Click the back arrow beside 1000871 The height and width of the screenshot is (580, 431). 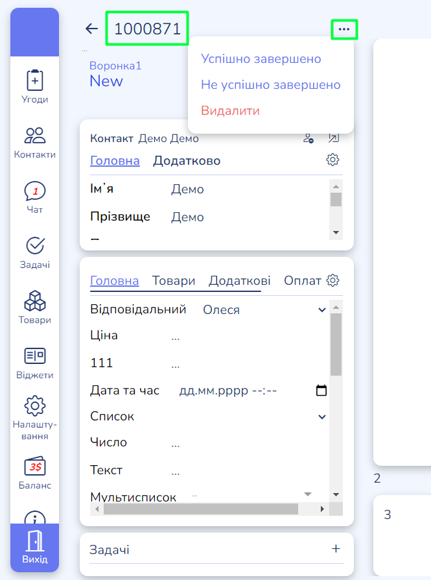click(91, 29)
